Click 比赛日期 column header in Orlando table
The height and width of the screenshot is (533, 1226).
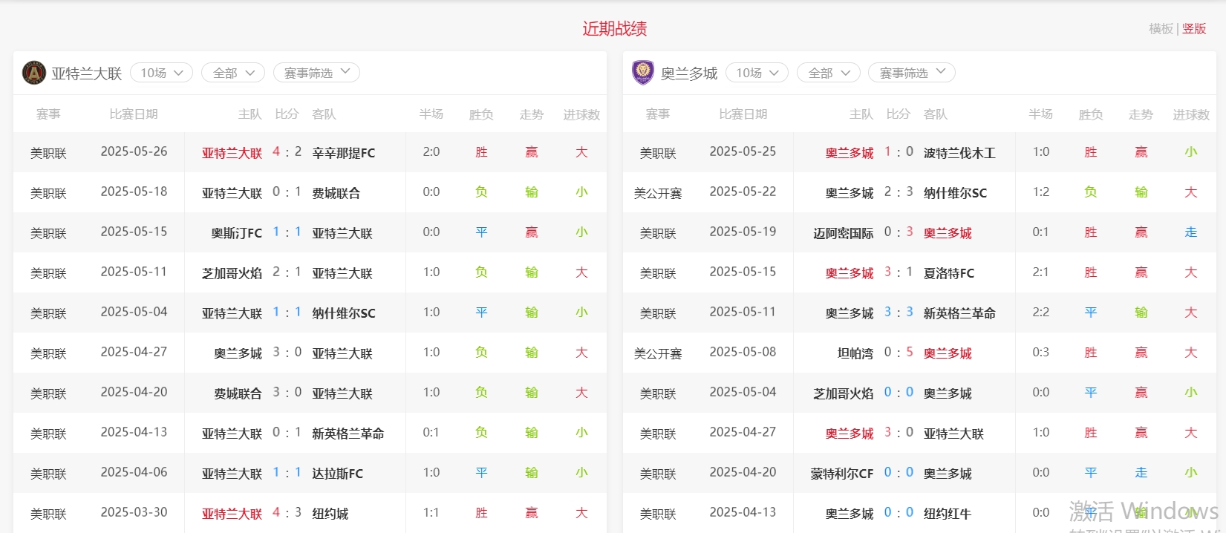tap(743, 114)
